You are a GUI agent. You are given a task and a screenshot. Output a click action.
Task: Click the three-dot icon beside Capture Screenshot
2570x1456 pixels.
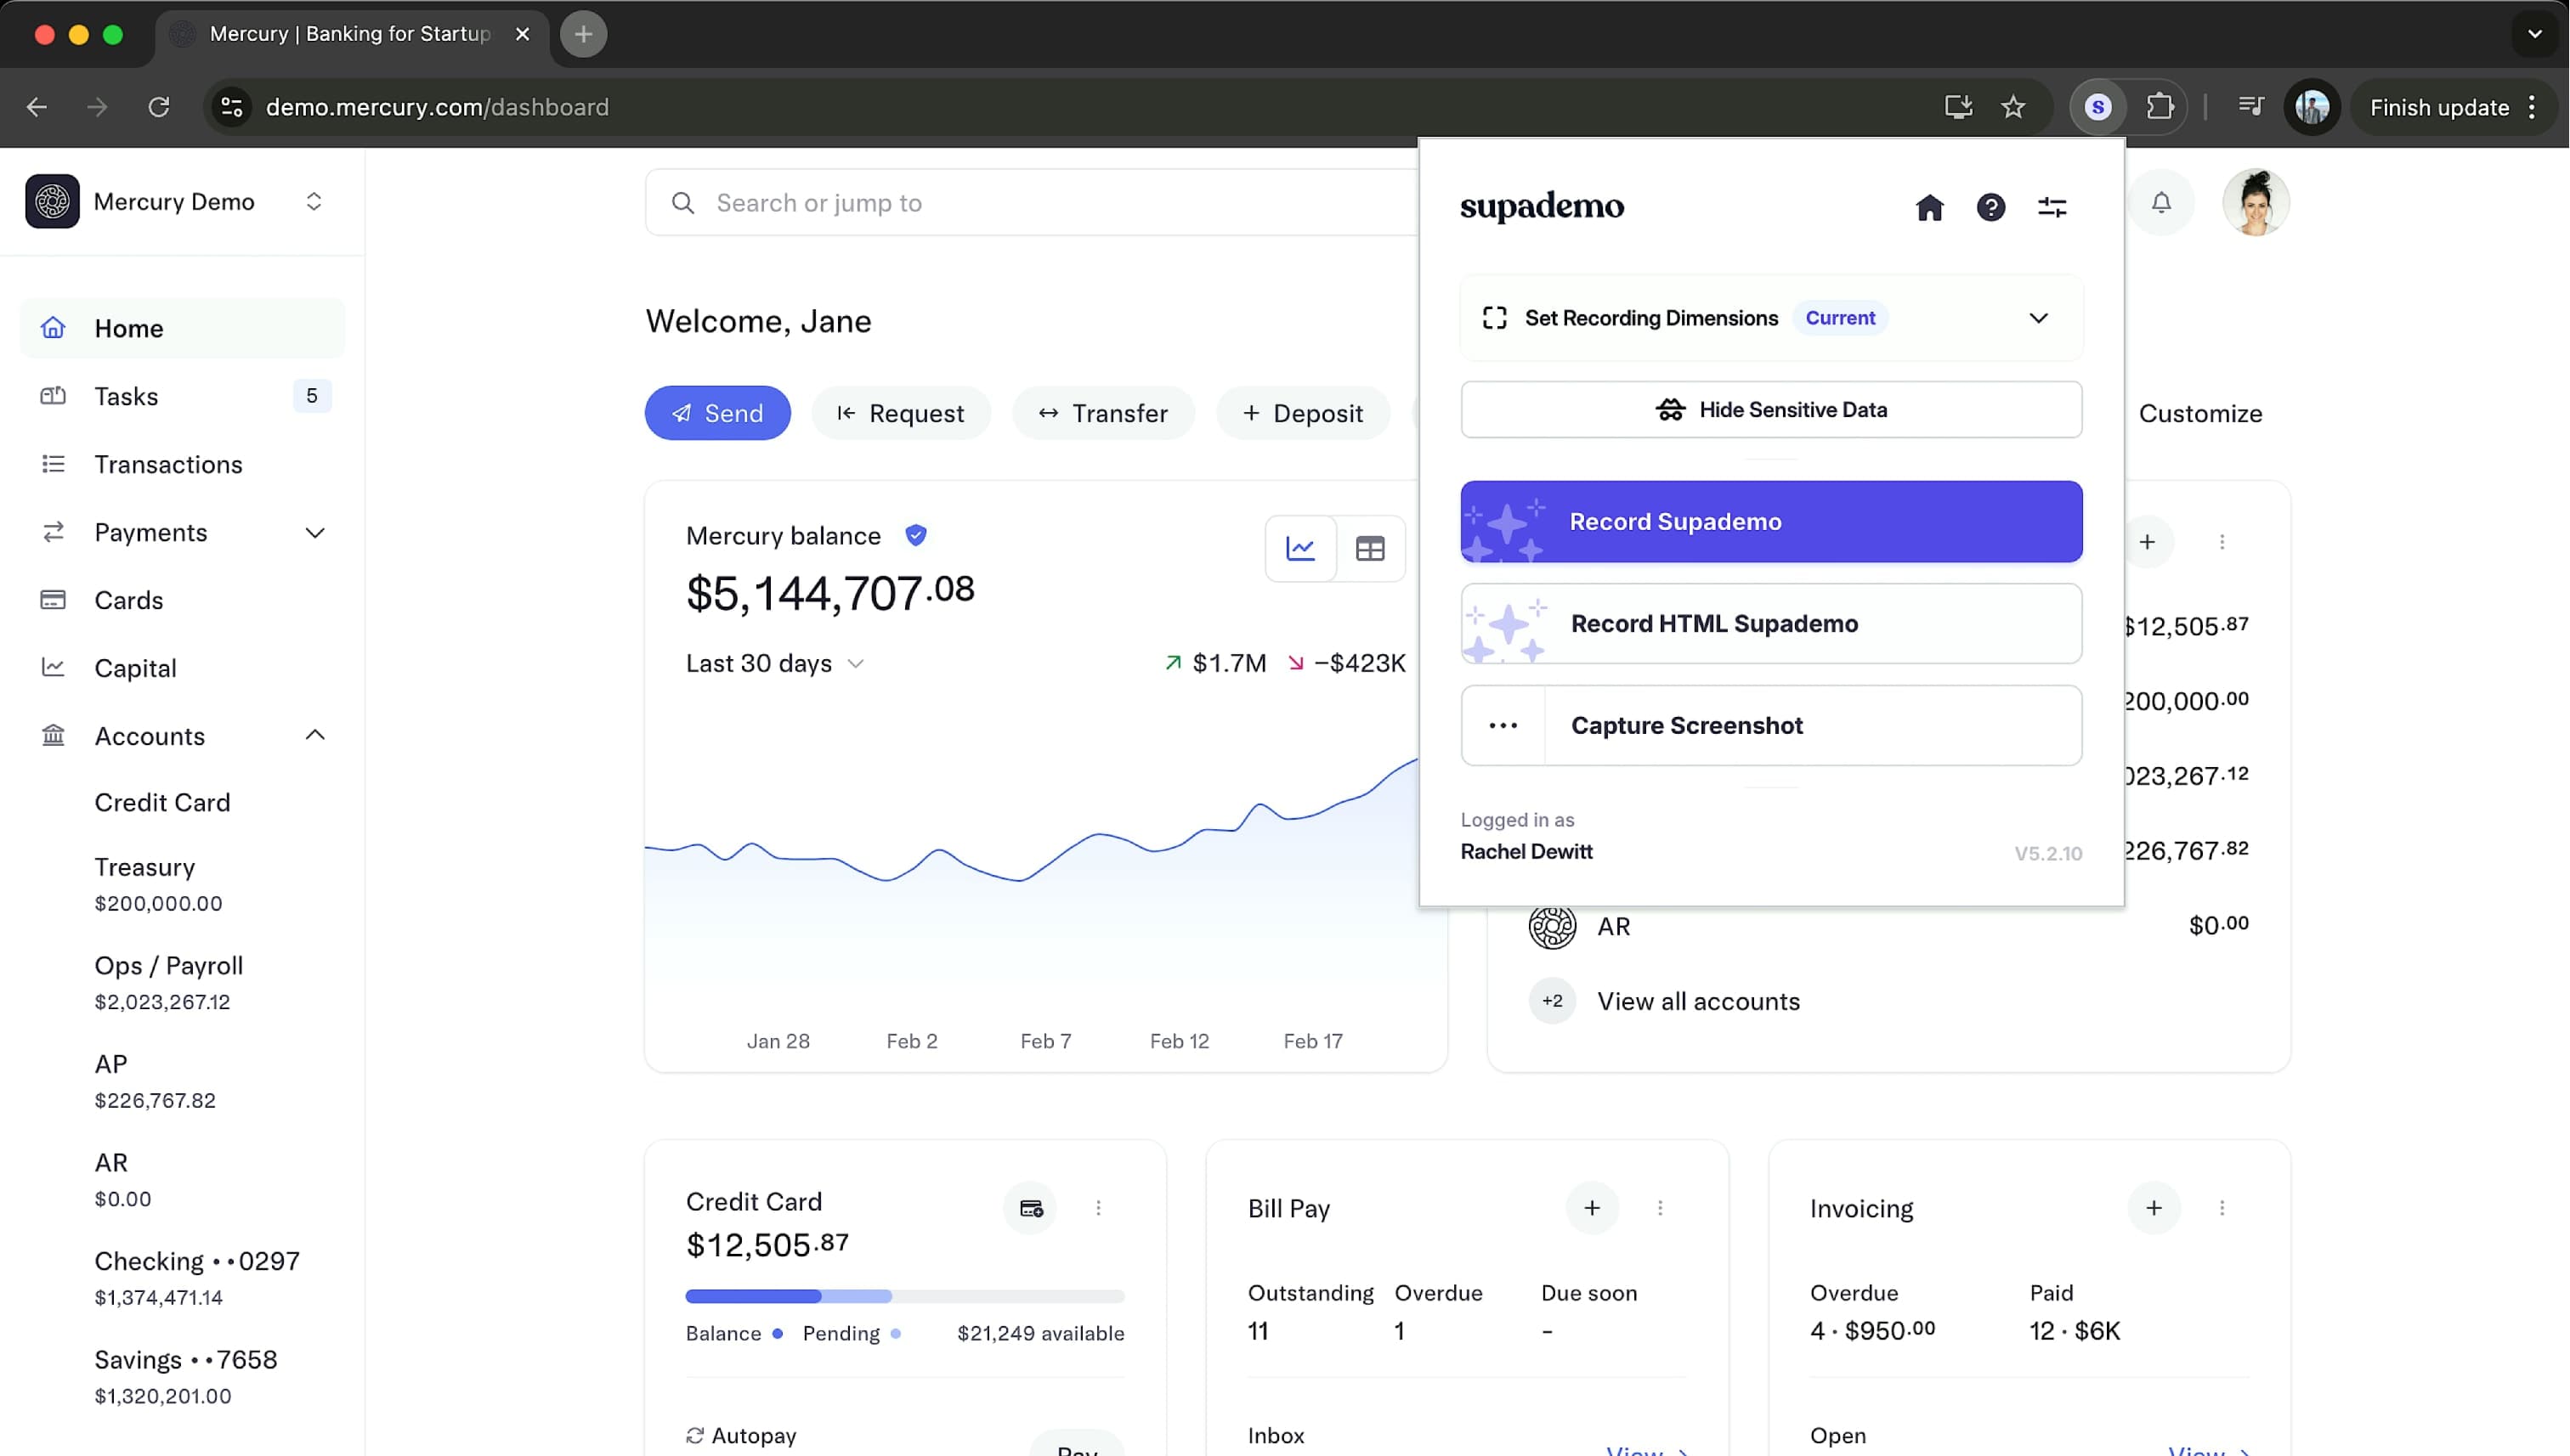point(1503,726)
